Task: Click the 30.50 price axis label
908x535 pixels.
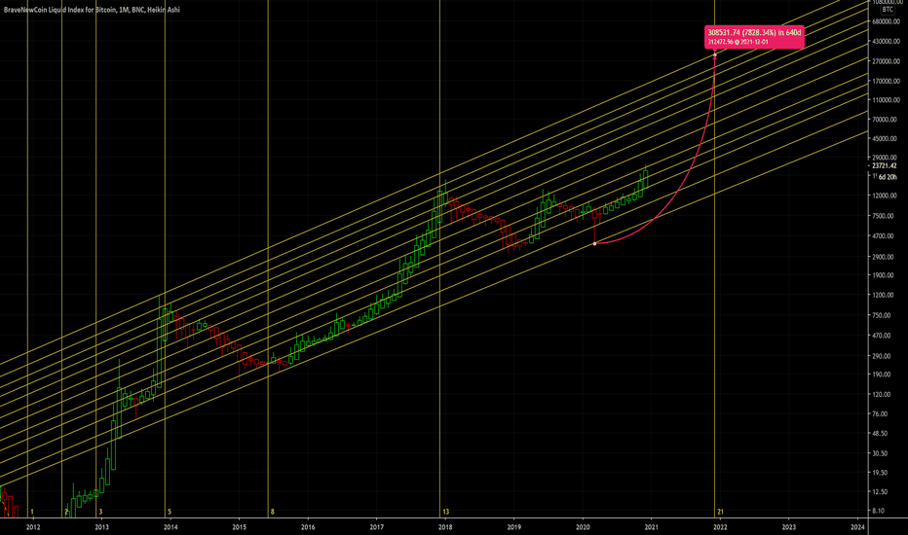Action: 881,453
